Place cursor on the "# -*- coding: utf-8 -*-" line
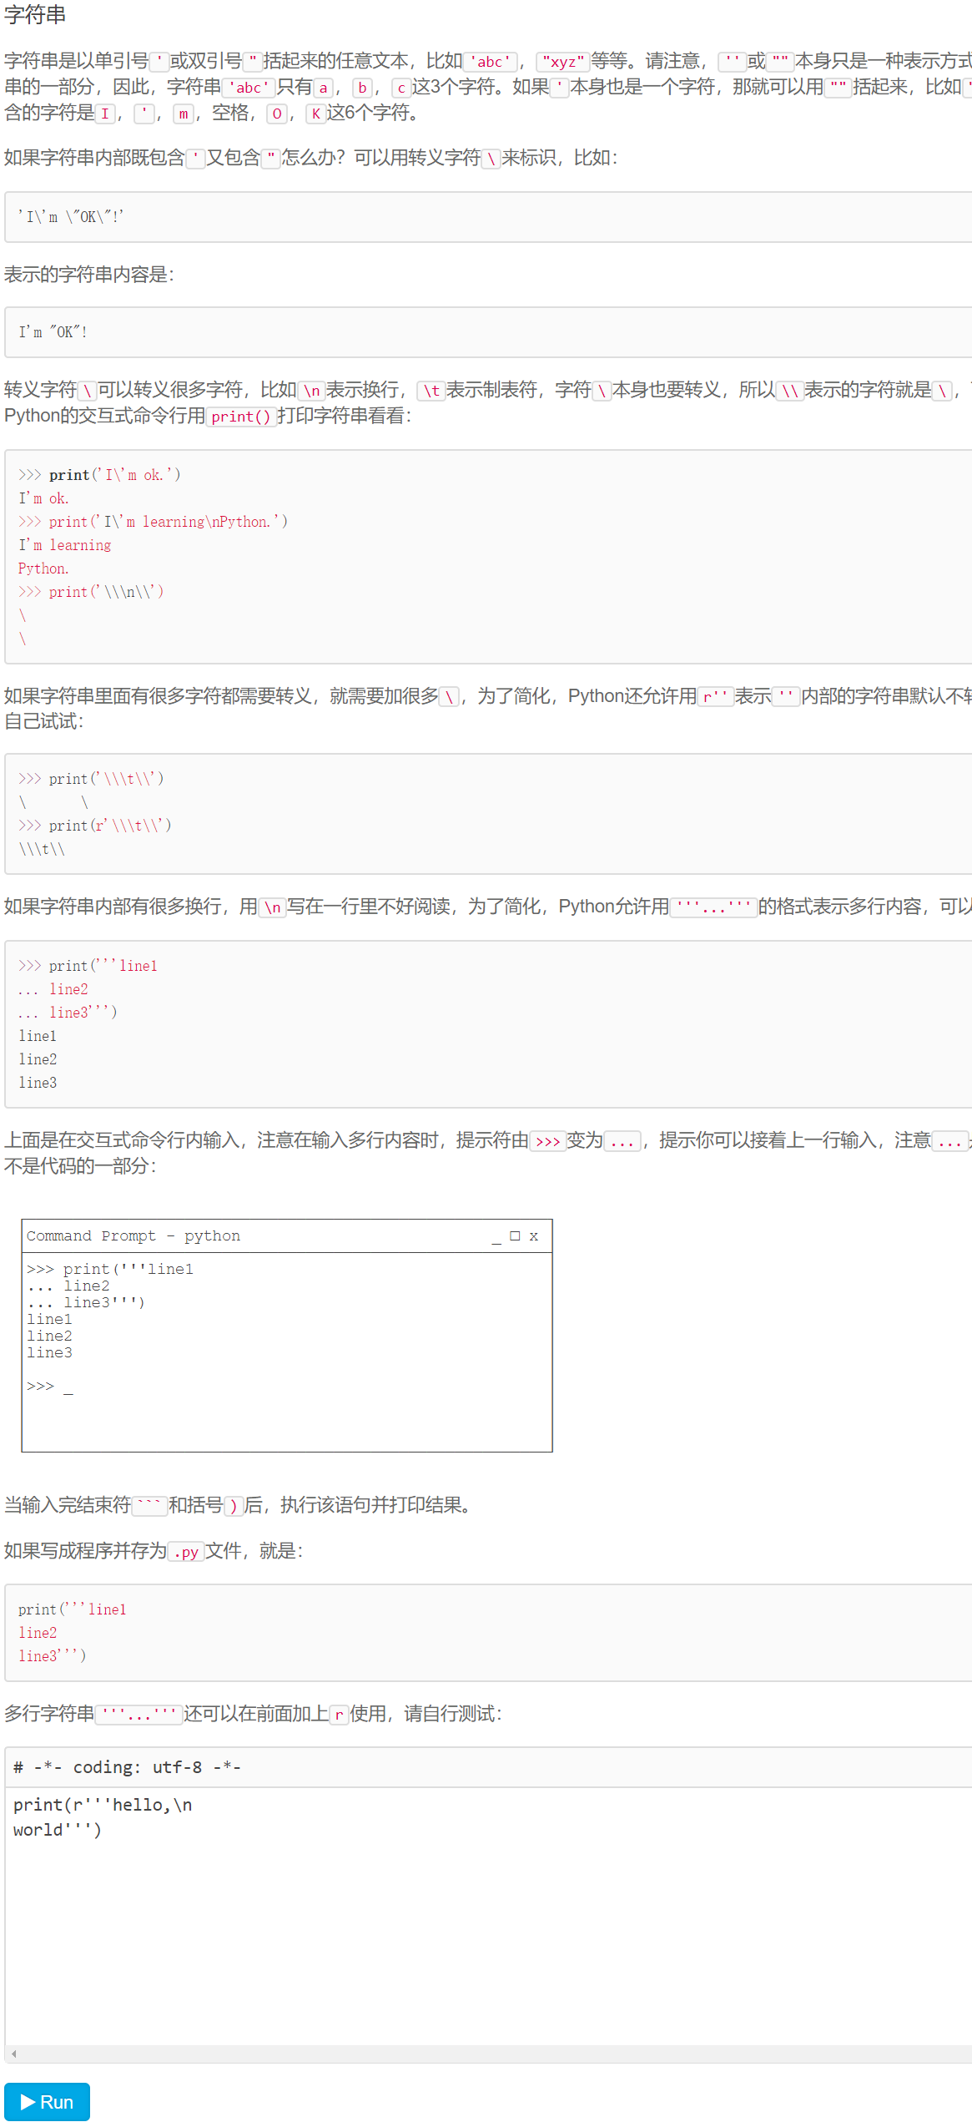Screen dimensions: 972x2122 pos(127,1766)
